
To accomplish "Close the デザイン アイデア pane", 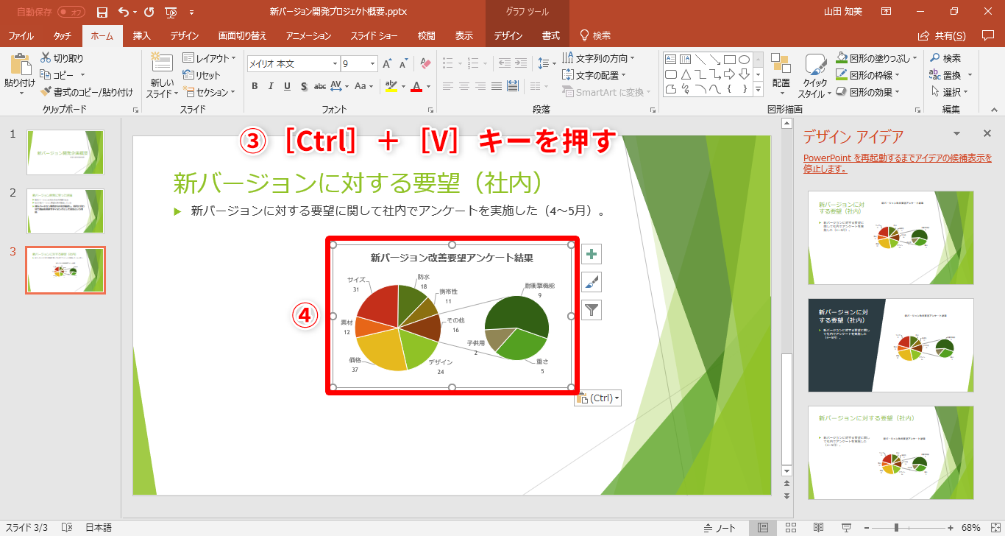I will coord(987,133).
